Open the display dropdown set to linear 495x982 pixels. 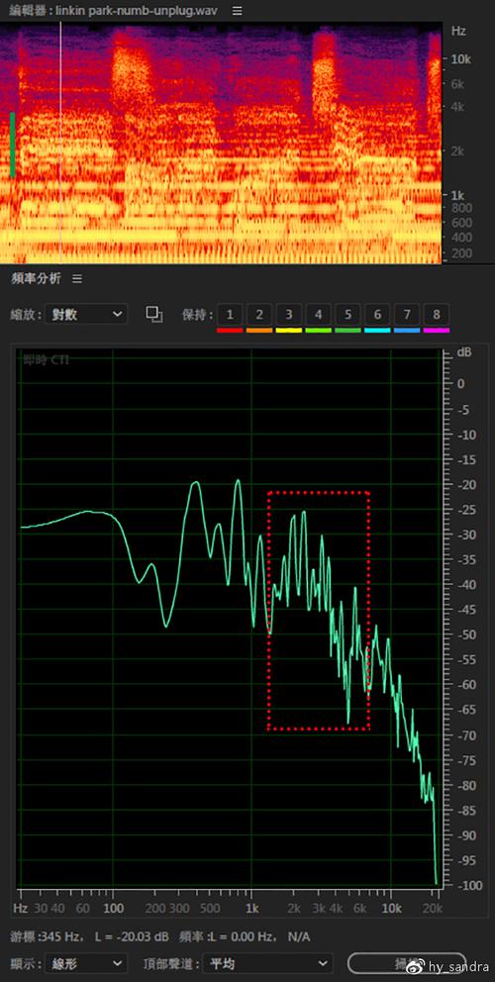tap(86, 963)
